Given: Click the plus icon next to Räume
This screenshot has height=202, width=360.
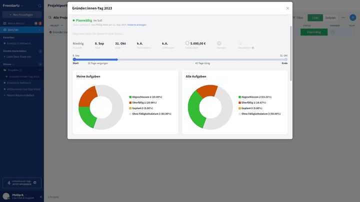Looking at the screenshot, I should click(40, 64).
